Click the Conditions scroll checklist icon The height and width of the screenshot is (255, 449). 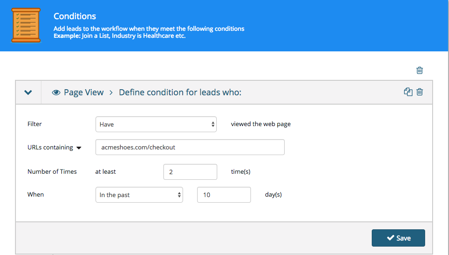coord(26,25)
